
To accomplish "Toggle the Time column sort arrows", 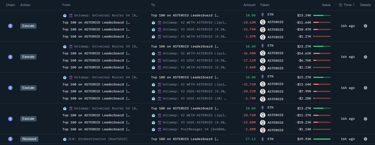I will click(x=354, y=5).
